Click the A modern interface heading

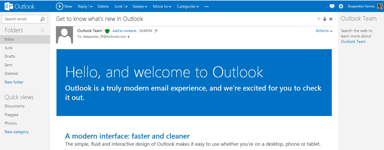(x=127, y=136)
